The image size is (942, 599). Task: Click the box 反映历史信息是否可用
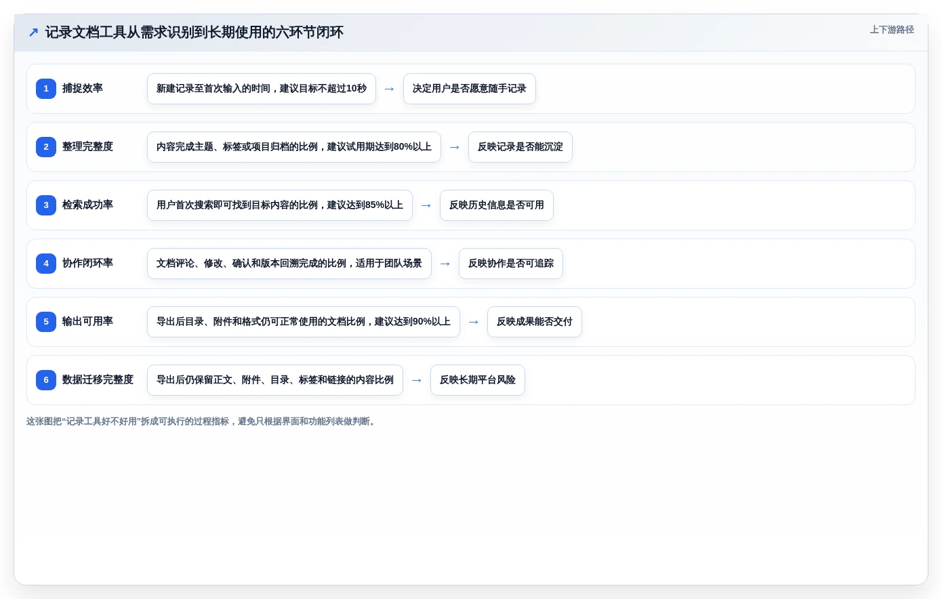click(497, 205)
